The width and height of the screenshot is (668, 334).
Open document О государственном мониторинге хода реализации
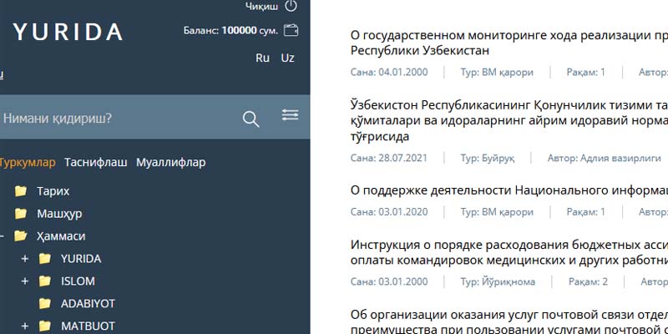coord(509,43)
